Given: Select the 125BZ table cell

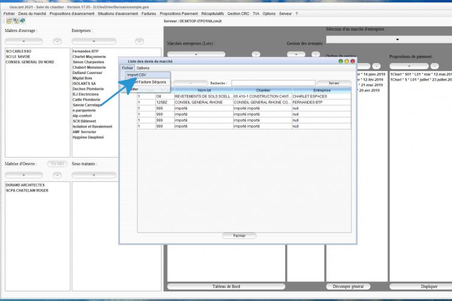Looking at the screenshot, I should (165, 102).
